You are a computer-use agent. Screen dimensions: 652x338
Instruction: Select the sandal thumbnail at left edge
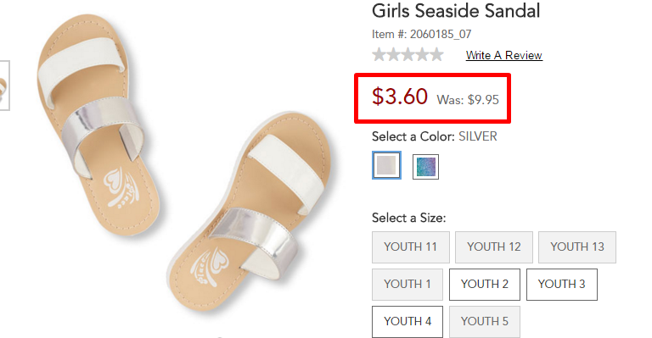coord(4,86)
